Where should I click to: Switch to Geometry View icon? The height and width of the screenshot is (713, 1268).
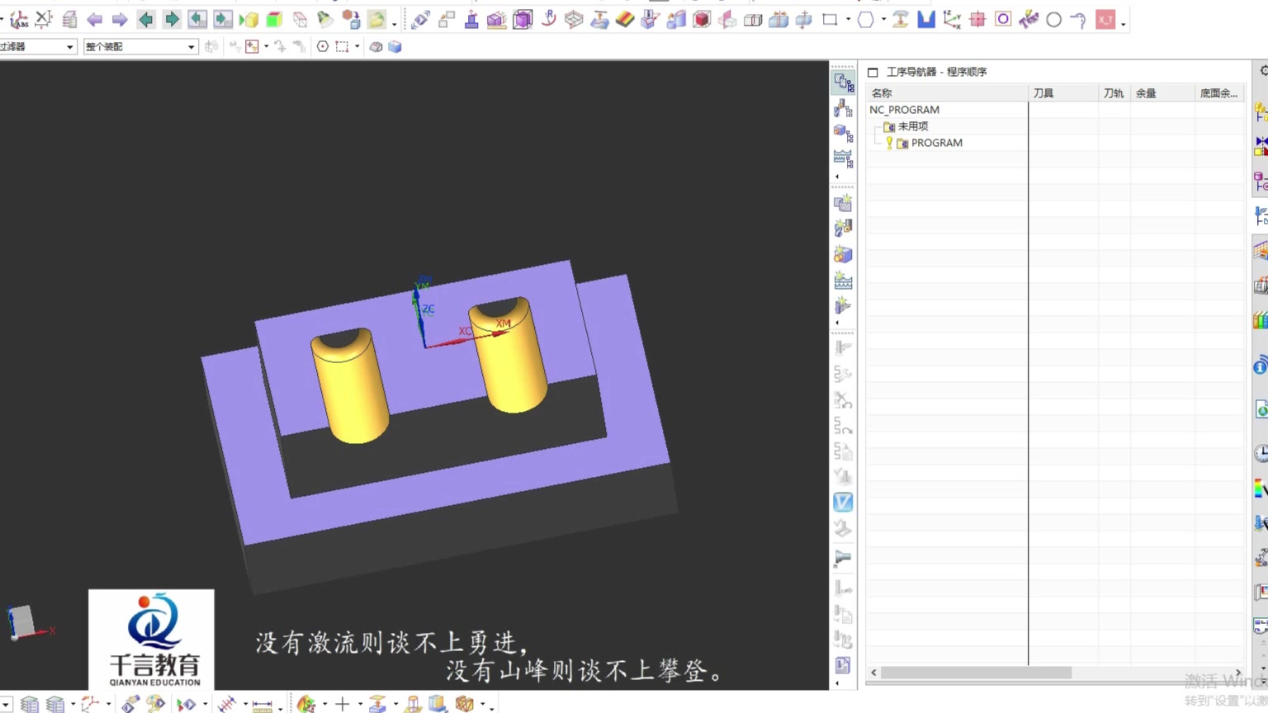click(843, 133)
